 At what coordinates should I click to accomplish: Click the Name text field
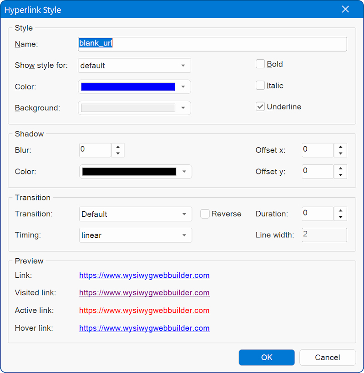coord(212,44)
